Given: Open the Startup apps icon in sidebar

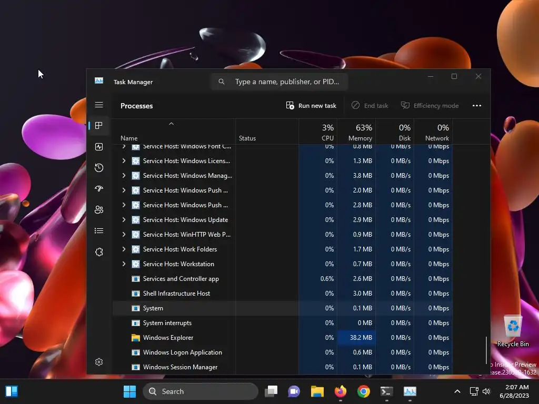Looking at the screenshot, I should tap(99, 189).
